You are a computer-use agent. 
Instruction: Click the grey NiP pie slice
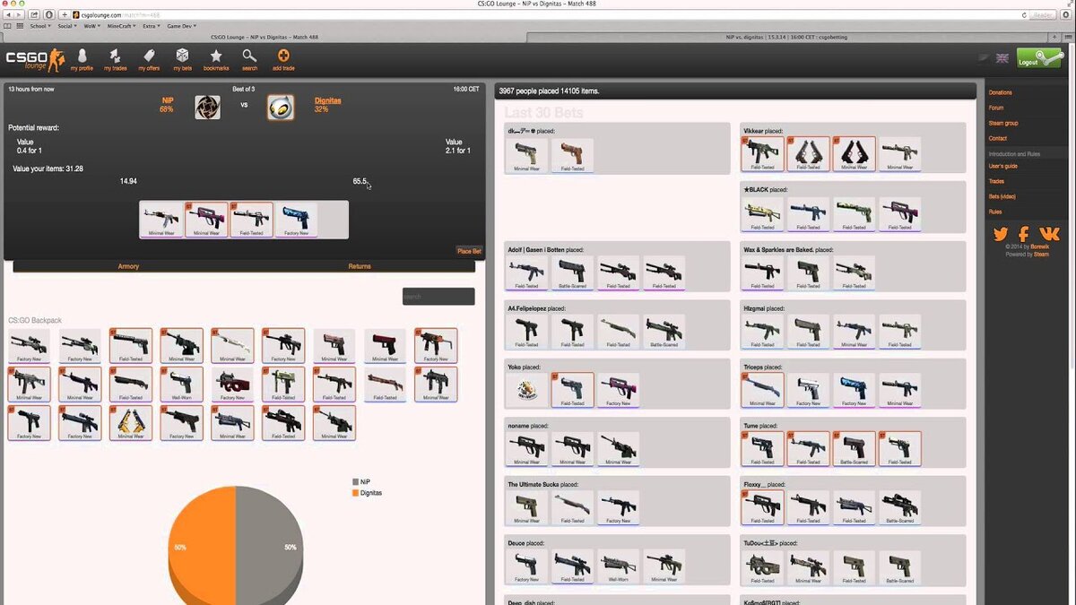click(x=269, y=547)
